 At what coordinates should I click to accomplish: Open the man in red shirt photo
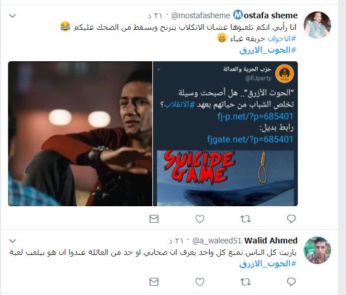[80, 133]
